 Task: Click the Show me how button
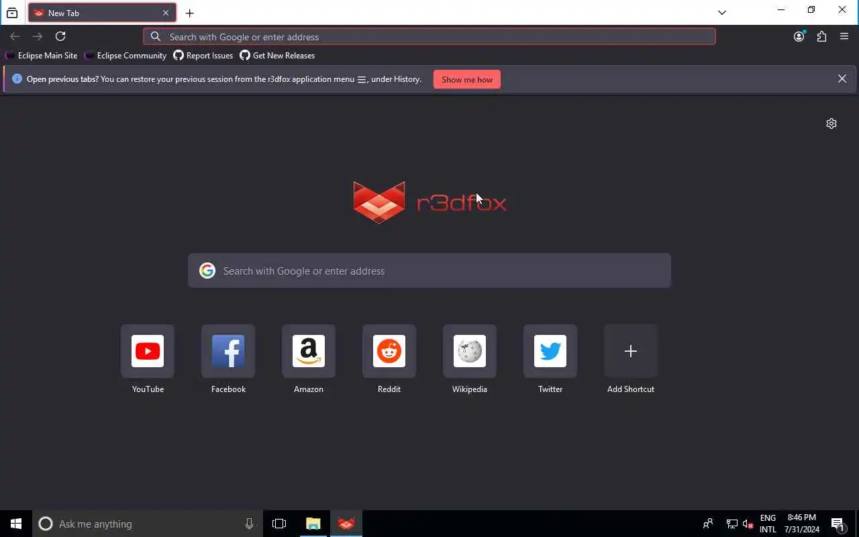(467, 79)
